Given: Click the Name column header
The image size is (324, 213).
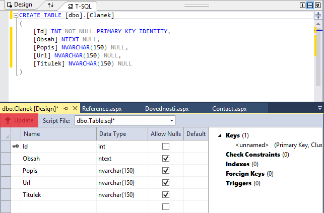Looking at the screenshot, I should [x=58, y=134].
